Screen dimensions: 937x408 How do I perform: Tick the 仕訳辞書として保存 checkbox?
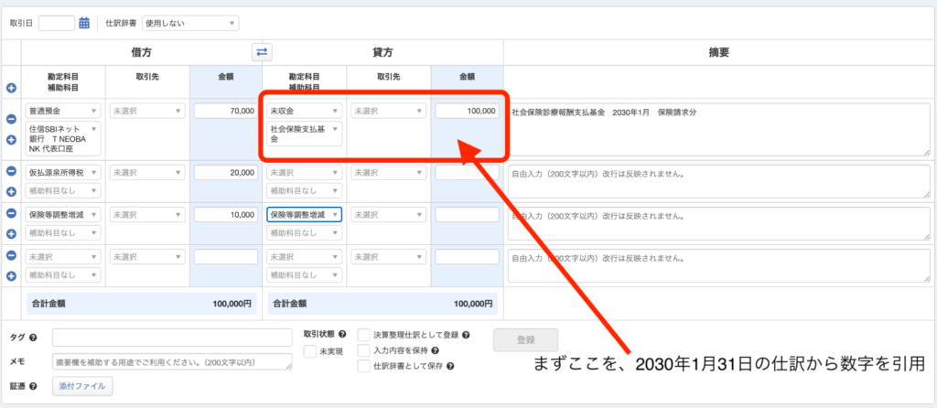(x=363, y=366)
